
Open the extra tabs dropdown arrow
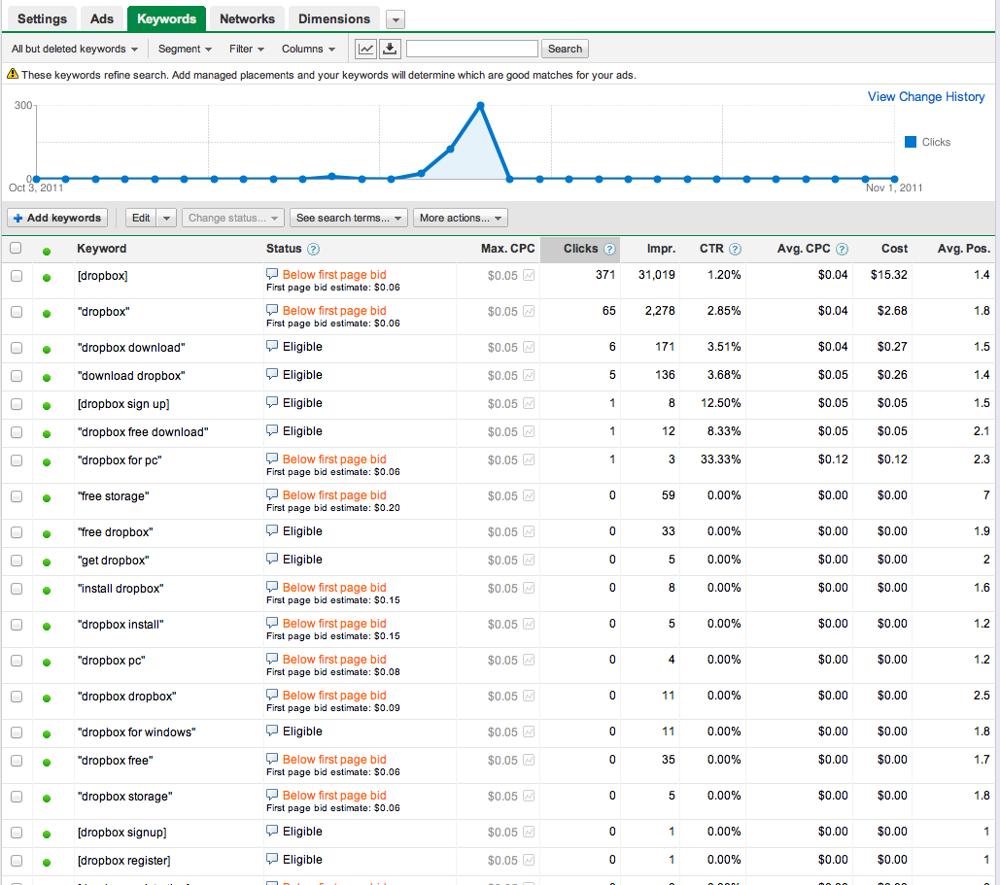pyautogui.click(x=396, y=19)
